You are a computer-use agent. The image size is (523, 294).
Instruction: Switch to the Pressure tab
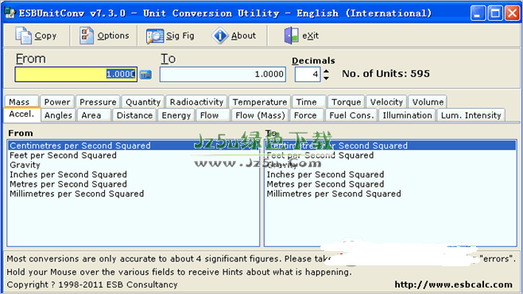tap(98, 102)
